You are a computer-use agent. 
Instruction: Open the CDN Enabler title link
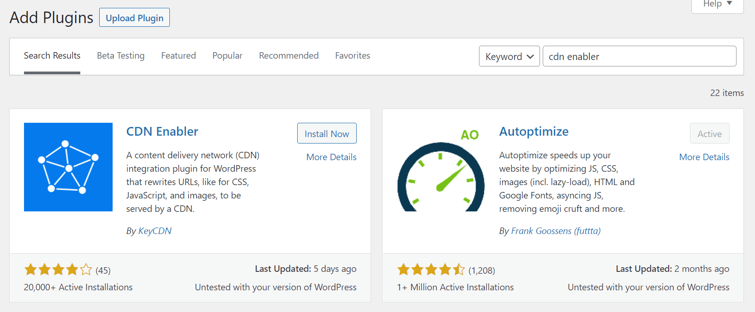click(x=162, y=132)
